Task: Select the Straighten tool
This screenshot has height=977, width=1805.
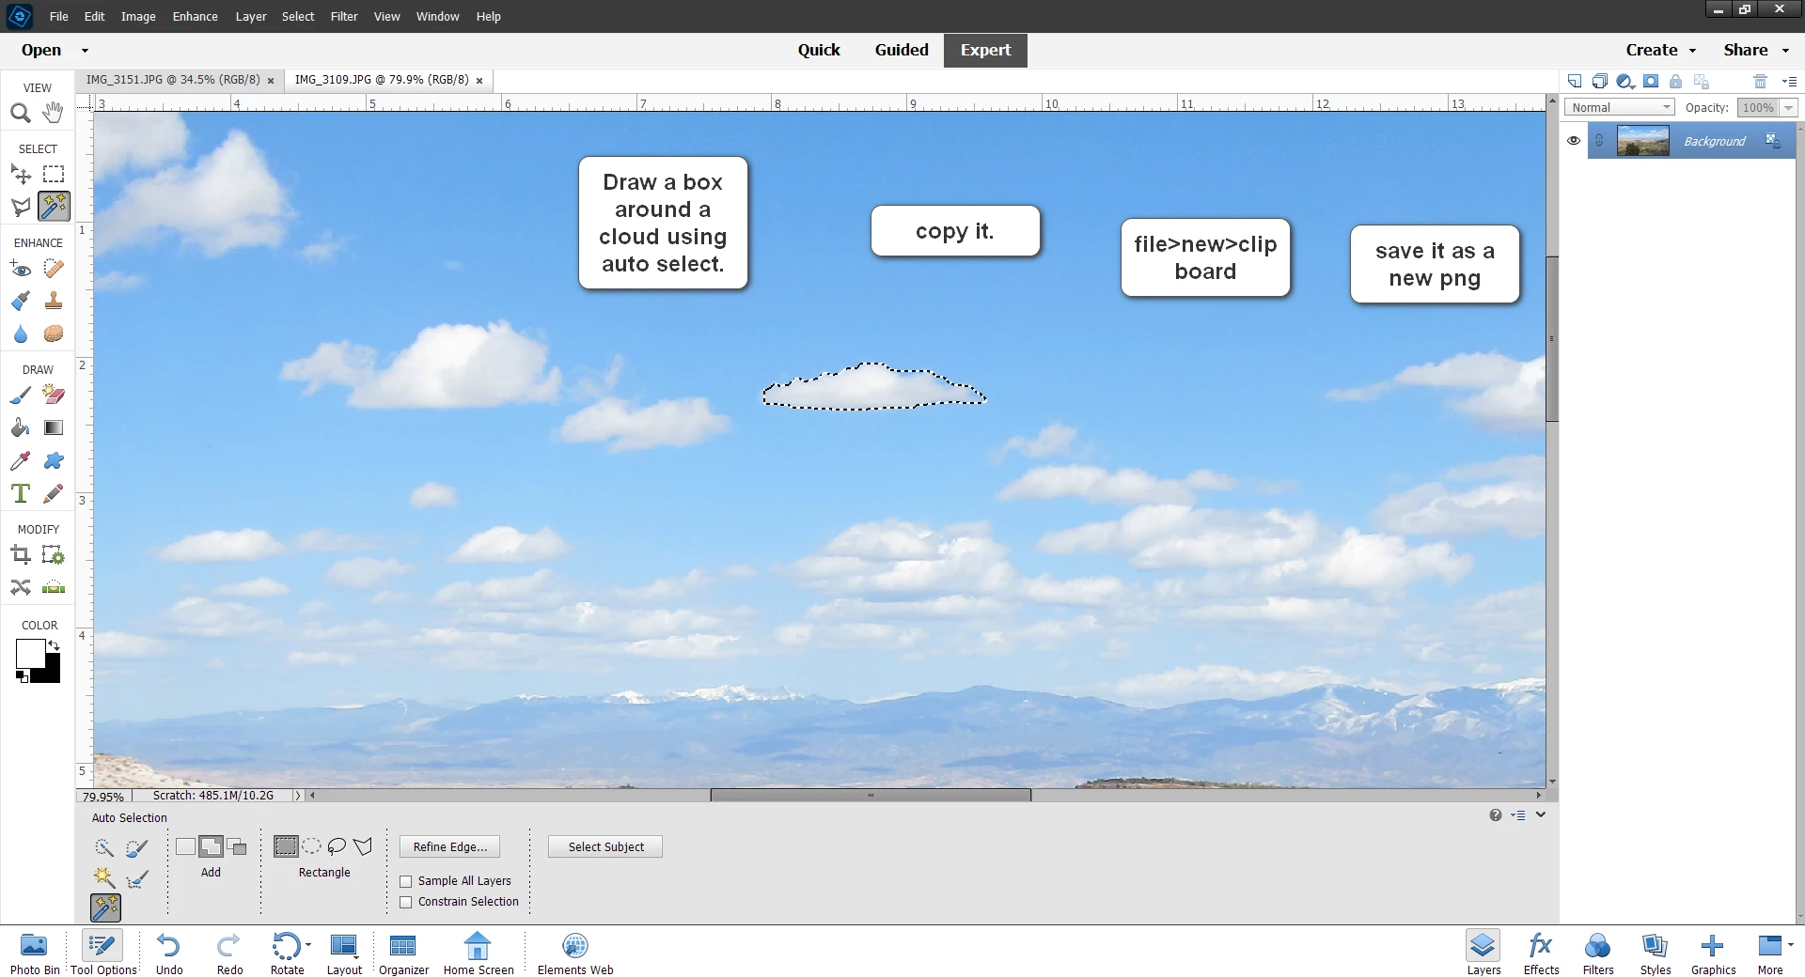Action: coord(54,587)
